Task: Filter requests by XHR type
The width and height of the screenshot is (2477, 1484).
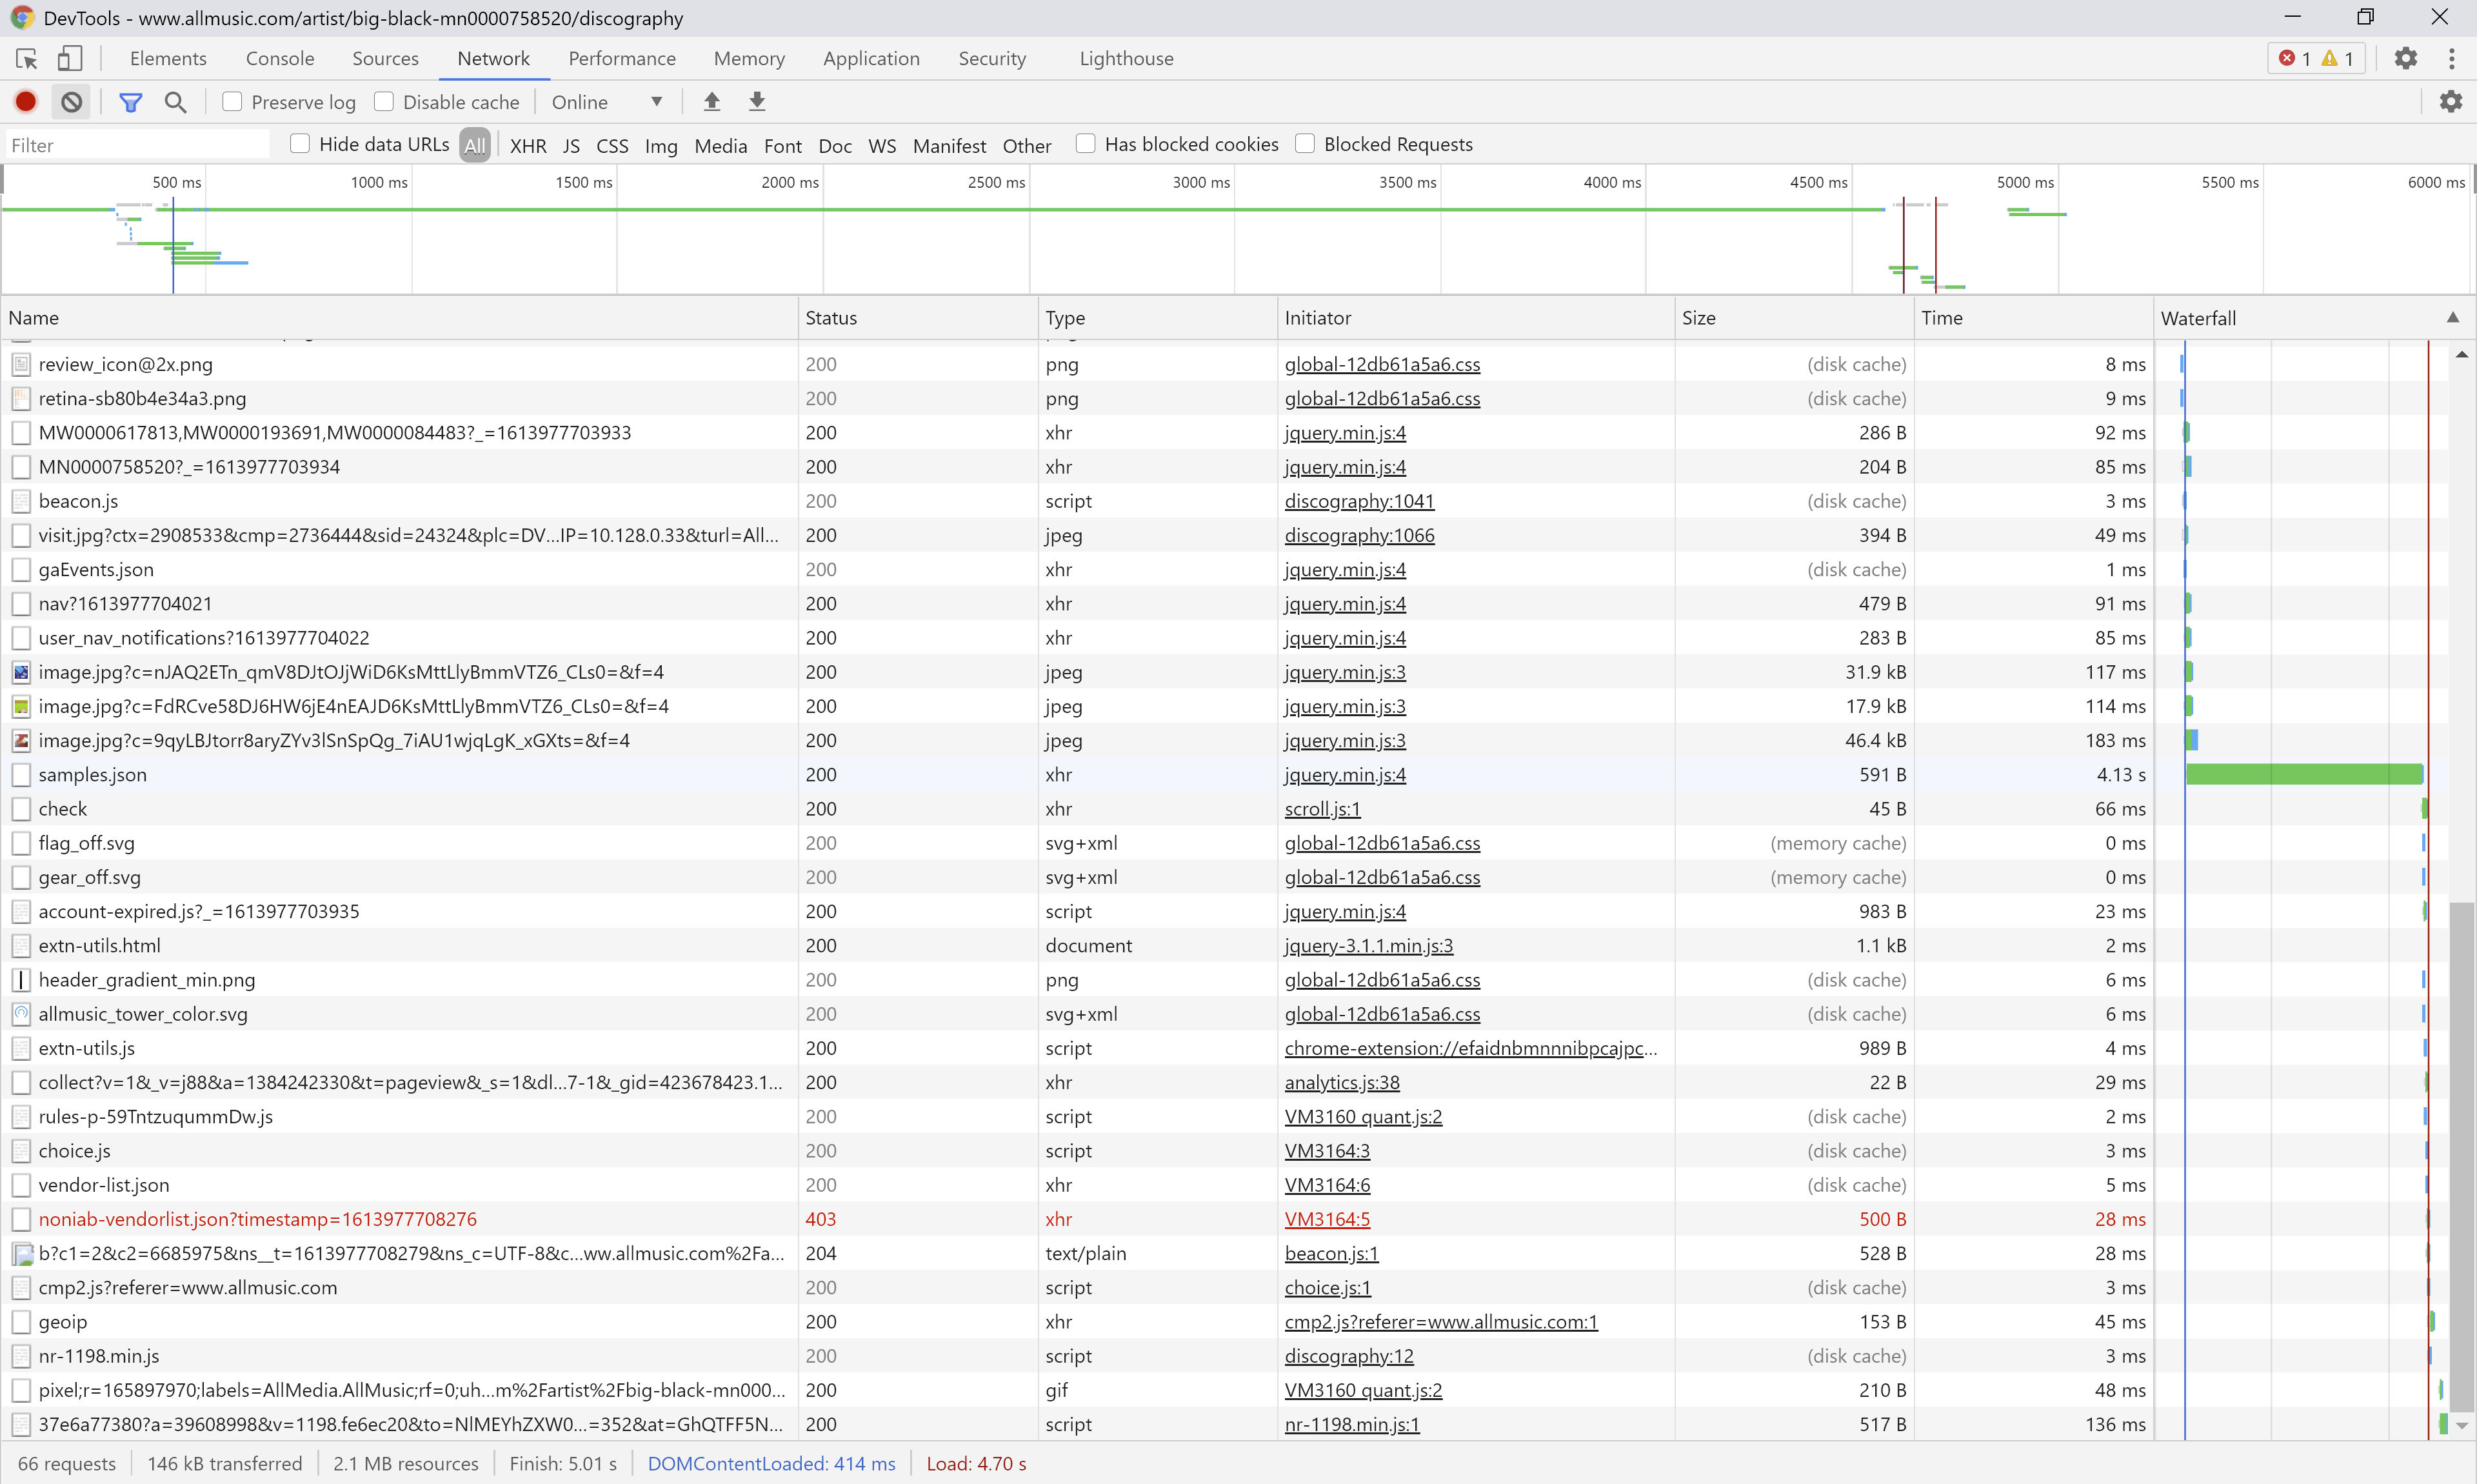Action: (x=528, y=146)
